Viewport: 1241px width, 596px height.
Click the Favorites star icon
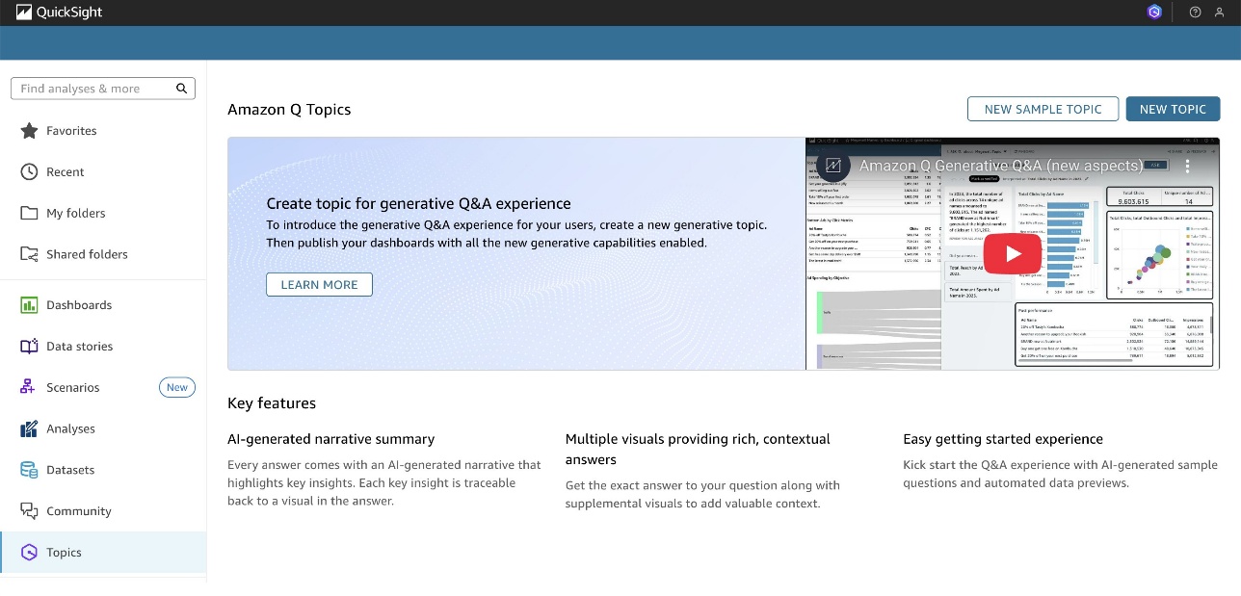pyautogui.click(x=29, y=131)
